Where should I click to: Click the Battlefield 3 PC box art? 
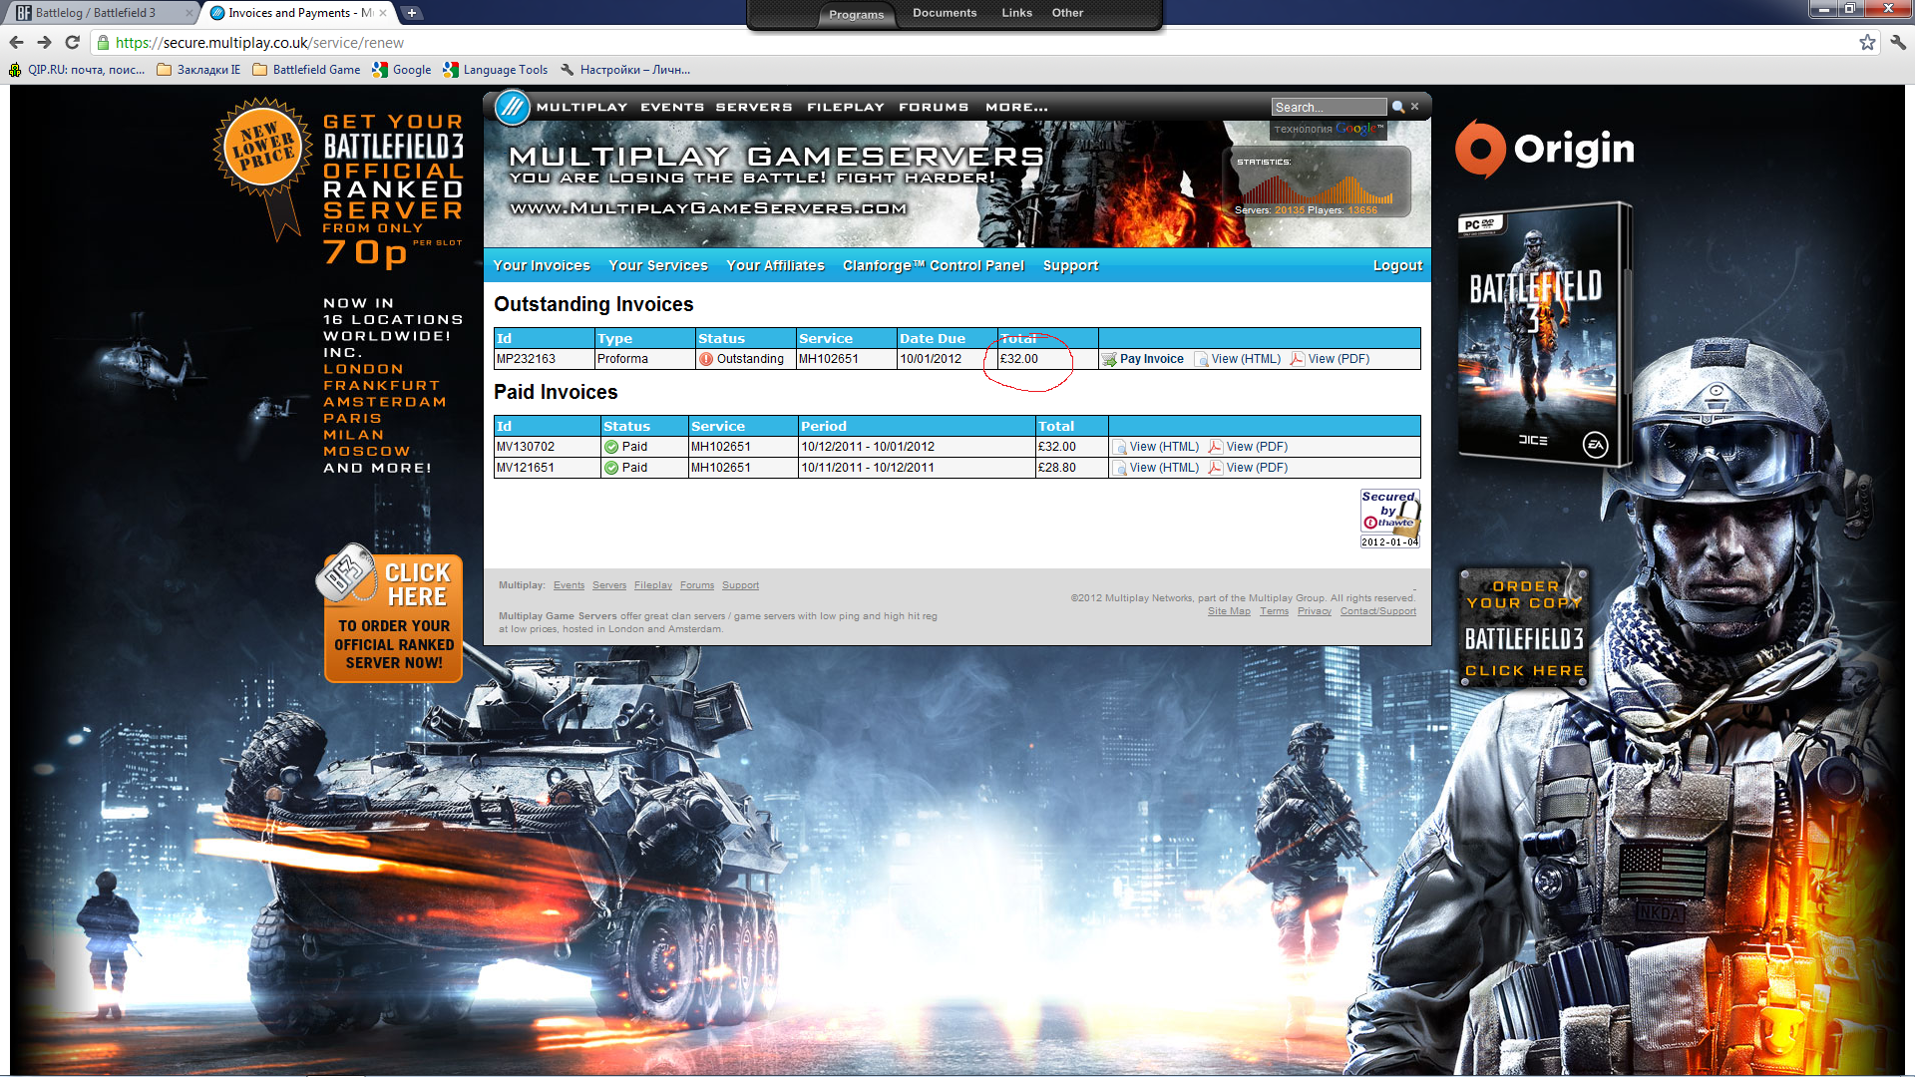coord(1544,335)
